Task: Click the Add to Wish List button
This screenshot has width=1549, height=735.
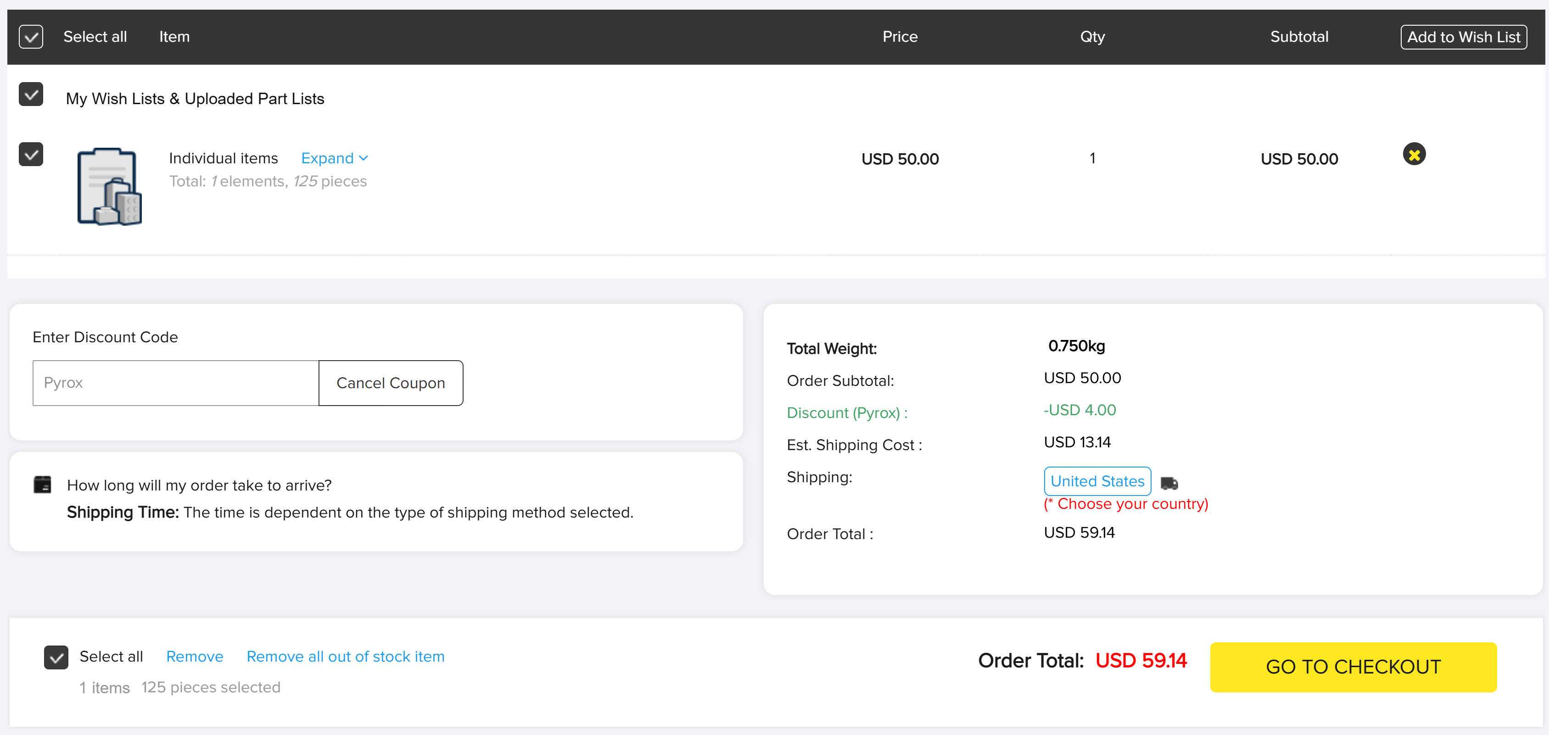Action: (x=1463, y=37)
